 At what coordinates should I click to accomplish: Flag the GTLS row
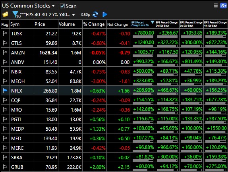tap(5, 43)
